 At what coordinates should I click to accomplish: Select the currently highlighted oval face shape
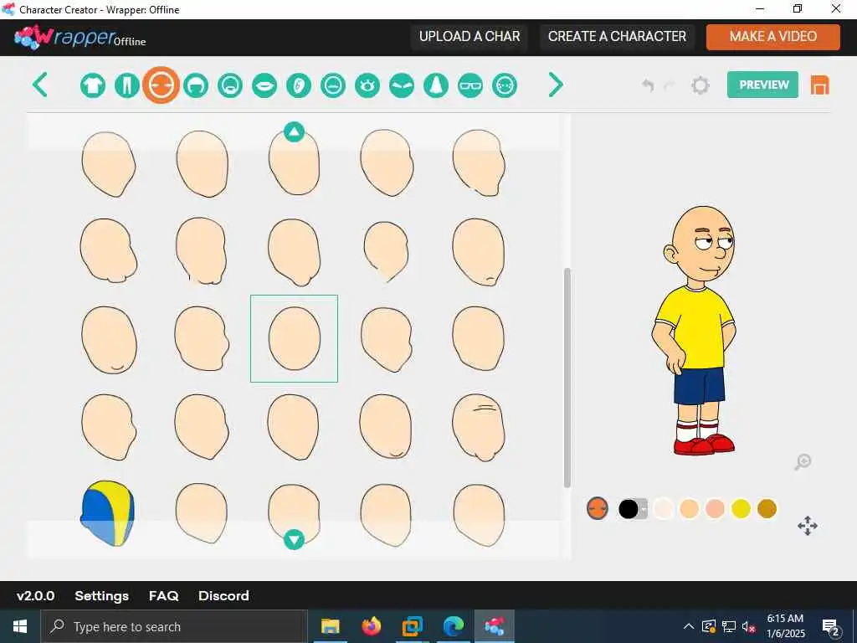click(x=294, y=338)
